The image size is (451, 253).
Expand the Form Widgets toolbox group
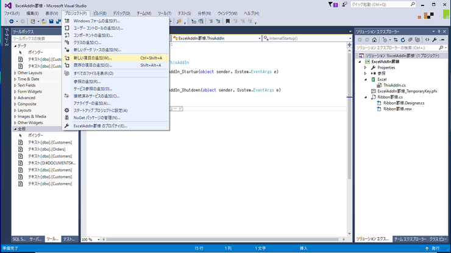pyautogui.click(x=15, y=92)
